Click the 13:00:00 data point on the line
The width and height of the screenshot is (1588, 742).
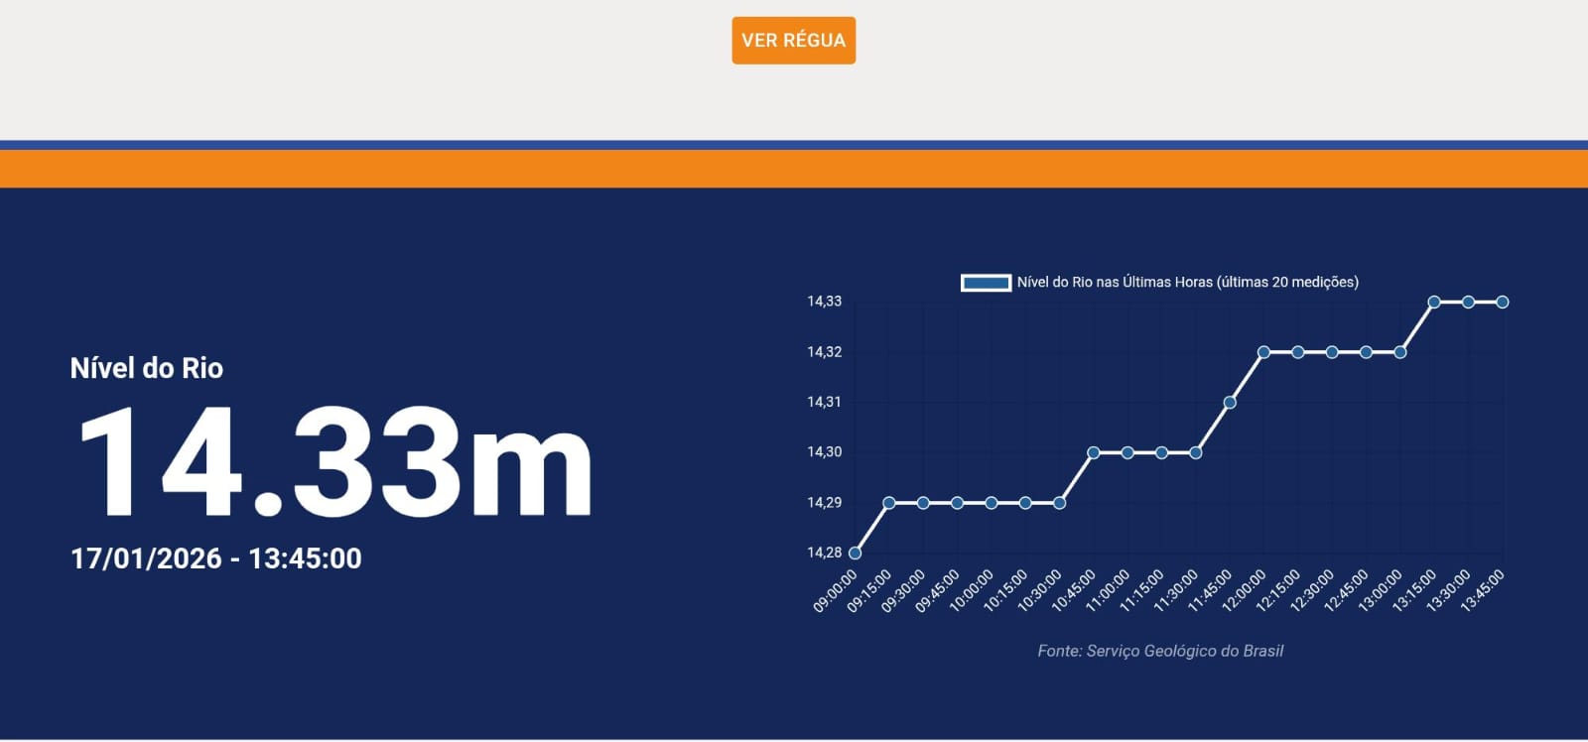1400,352
